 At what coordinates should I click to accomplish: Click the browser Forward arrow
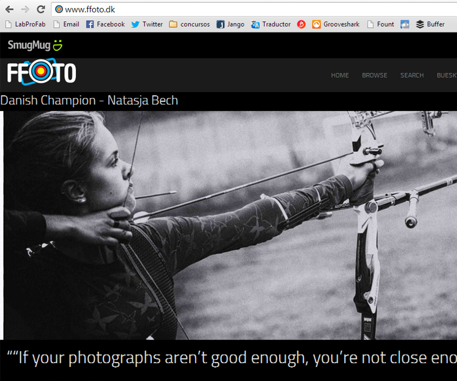(25, 9)
